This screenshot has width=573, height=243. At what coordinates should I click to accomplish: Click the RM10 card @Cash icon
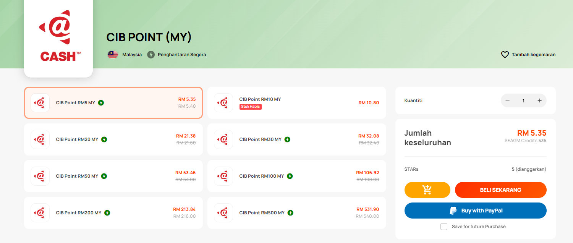pos(223,103)
